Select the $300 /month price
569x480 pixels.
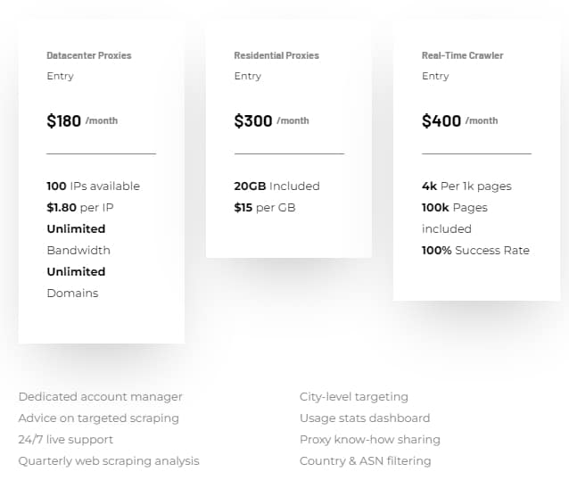click(x=271, y=121)
